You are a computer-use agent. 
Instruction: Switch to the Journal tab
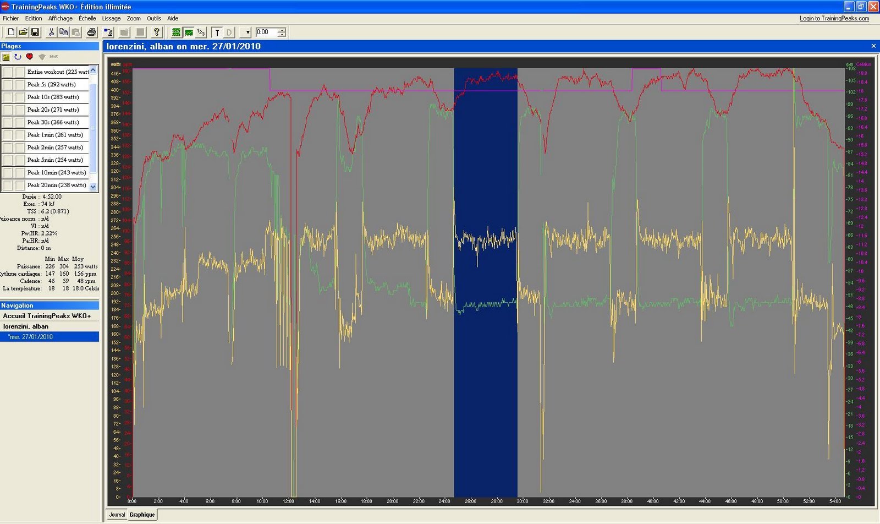click(117, 515)
